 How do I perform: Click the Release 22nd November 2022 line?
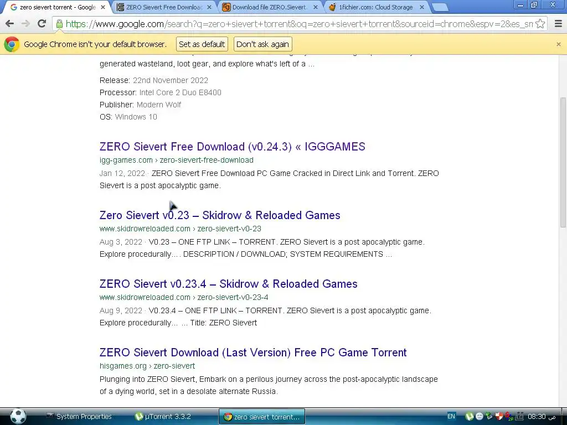154,80
